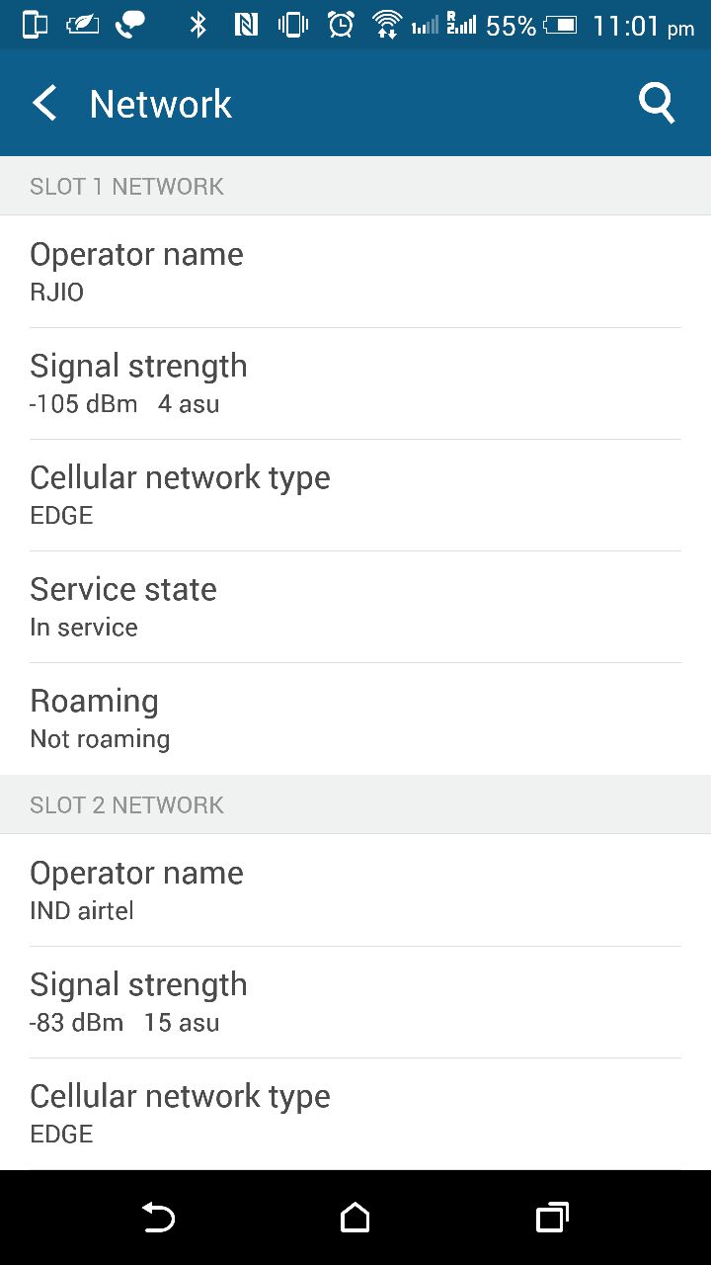Tap Slot 1 Cellular network type row
The image size is (711, 1265).
(355, 495)
